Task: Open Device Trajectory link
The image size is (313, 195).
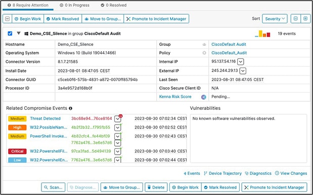Action: point(222,173)
